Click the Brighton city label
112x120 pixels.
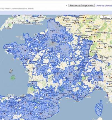point(36,20)
